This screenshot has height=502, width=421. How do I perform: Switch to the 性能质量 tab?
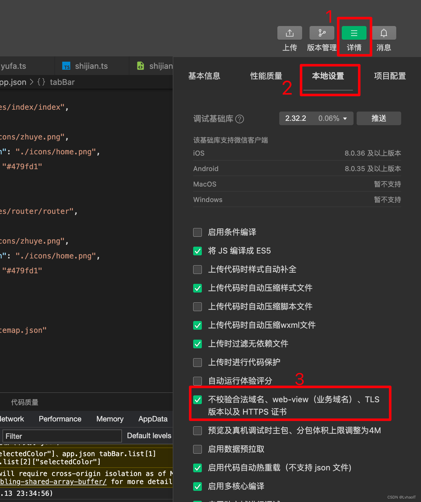tap(266, 76)
